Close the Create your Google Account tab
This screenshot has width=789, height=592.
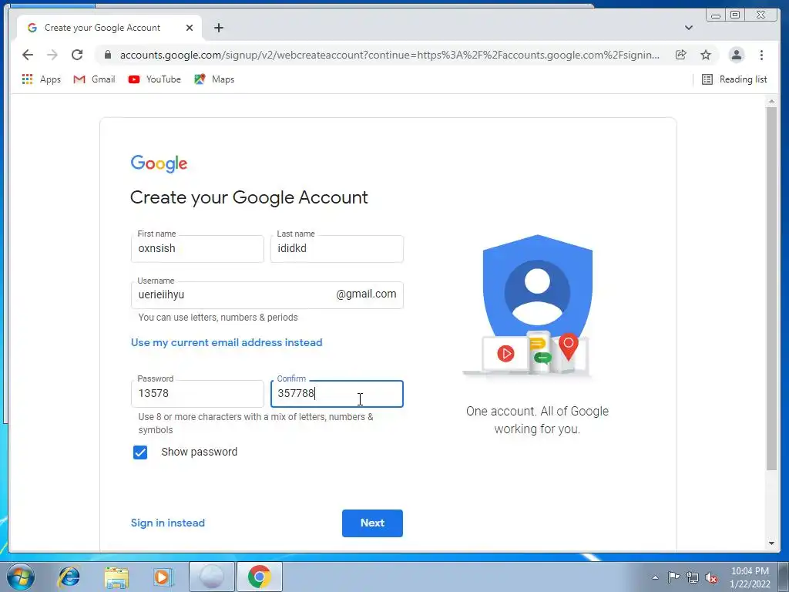click(190, 28)
